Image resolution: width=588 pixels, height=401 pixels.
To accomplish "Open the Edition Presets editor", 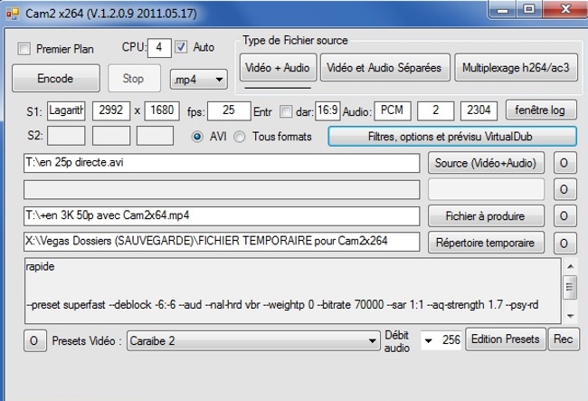I will [x=506, y=339].
